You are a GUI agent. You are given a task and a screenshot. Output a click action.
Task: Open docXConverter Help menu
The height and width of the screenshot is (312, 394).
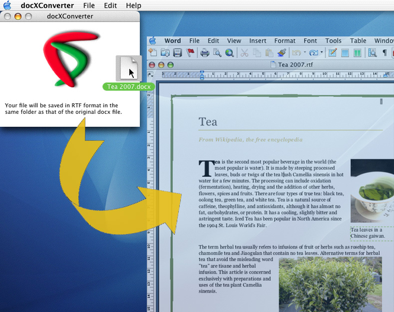133,5
